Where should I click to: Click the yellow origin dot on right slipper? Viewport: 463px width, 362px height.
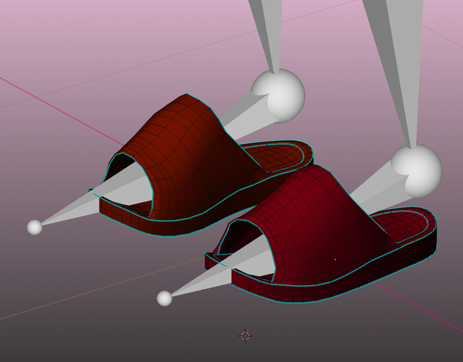click(335, 260)
